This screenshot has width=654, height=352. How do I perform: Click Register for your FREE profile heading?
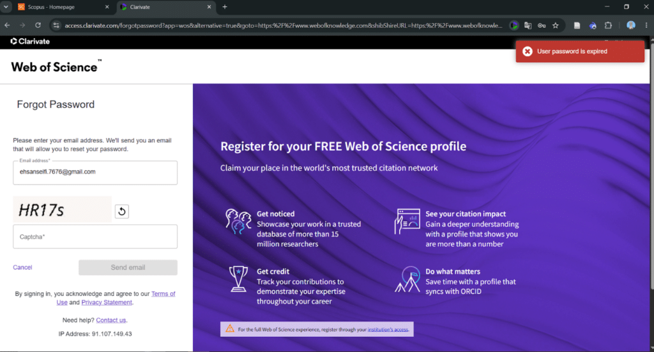coord(343,146)
